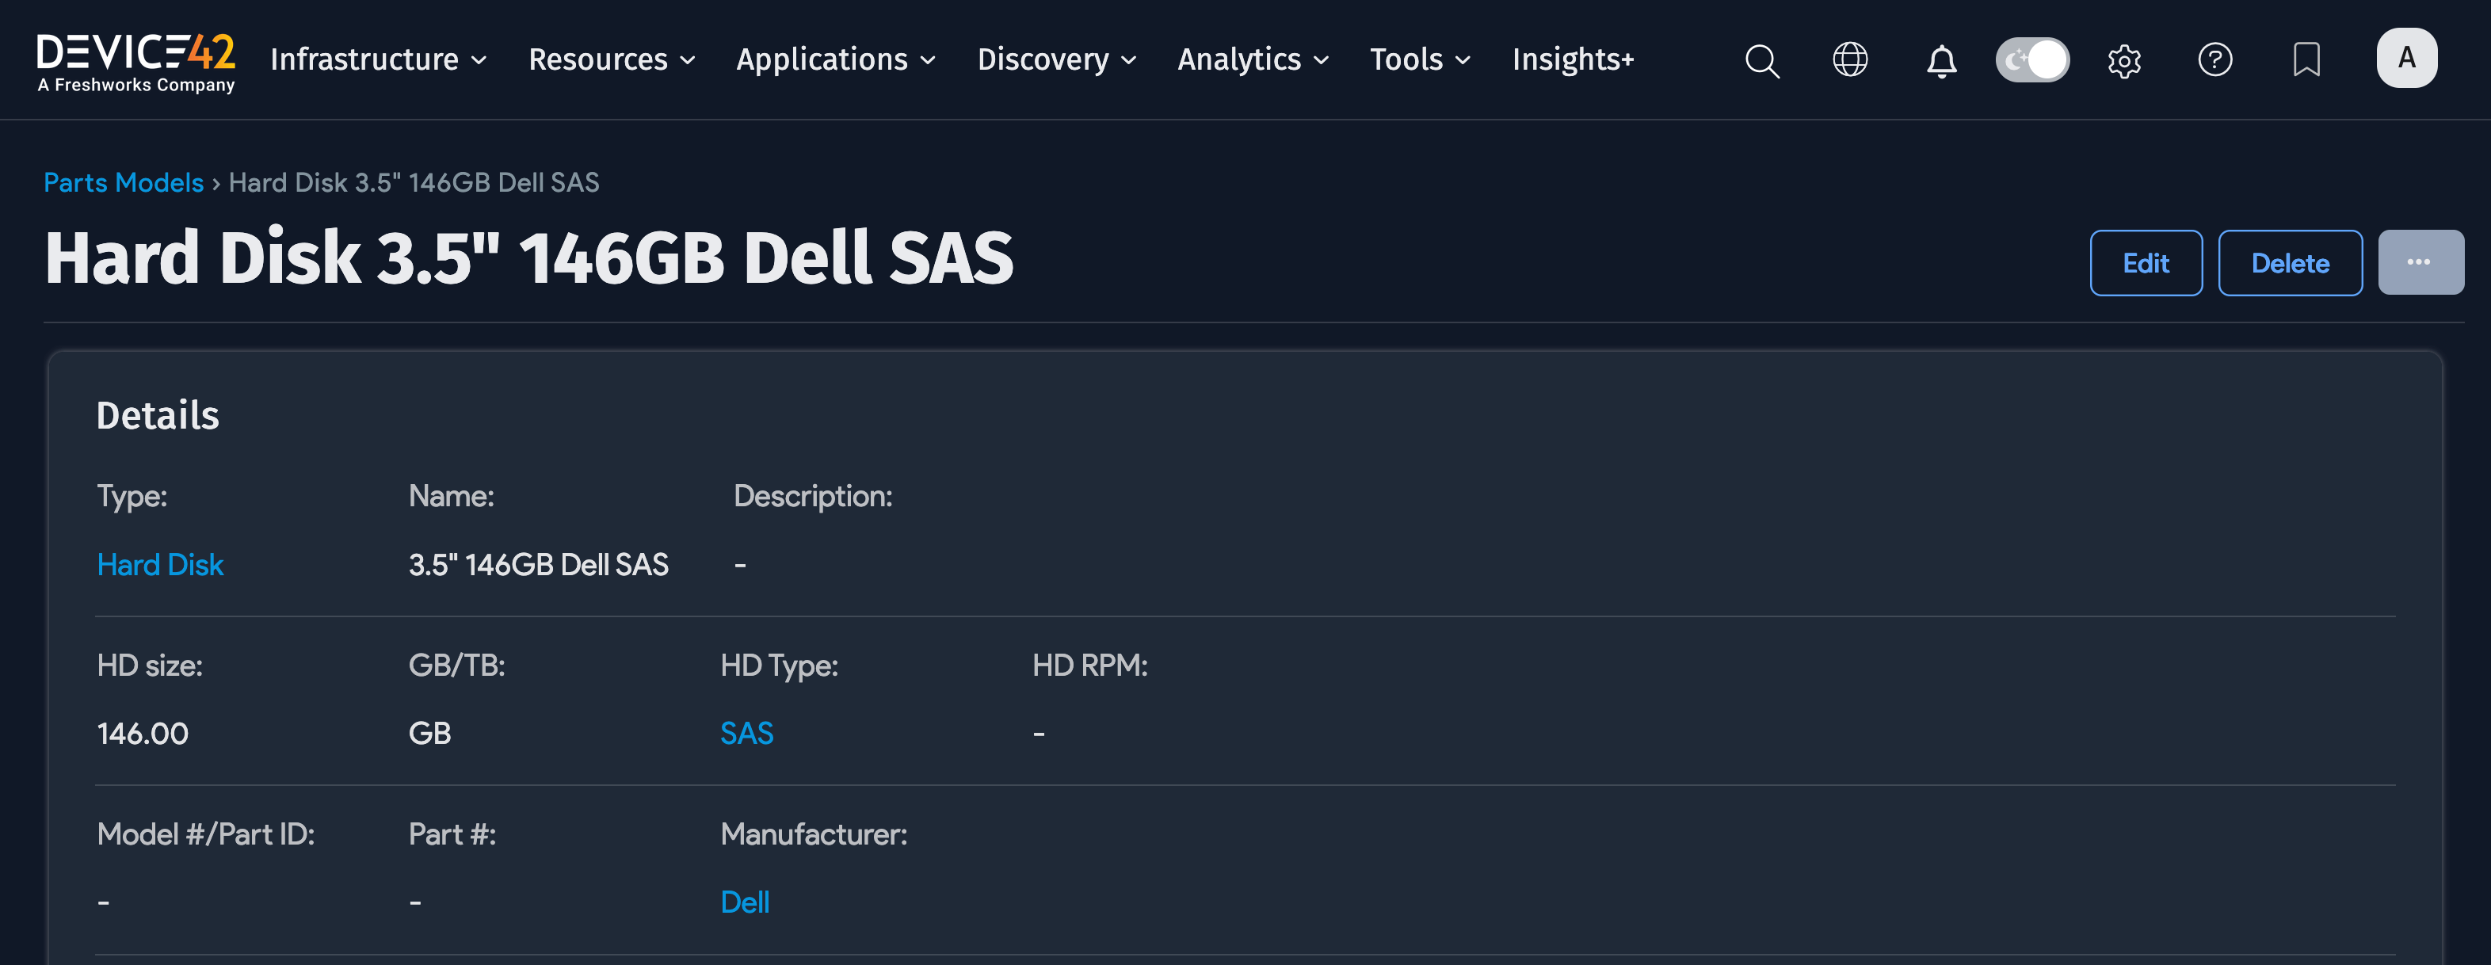
Task: Click the globe language icon
Action: tap(1850, 60)
